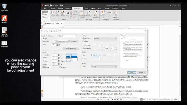Click the Auto Deskew icon
Image resolution: width=187 pixels, height=105 pixels.
116,14
